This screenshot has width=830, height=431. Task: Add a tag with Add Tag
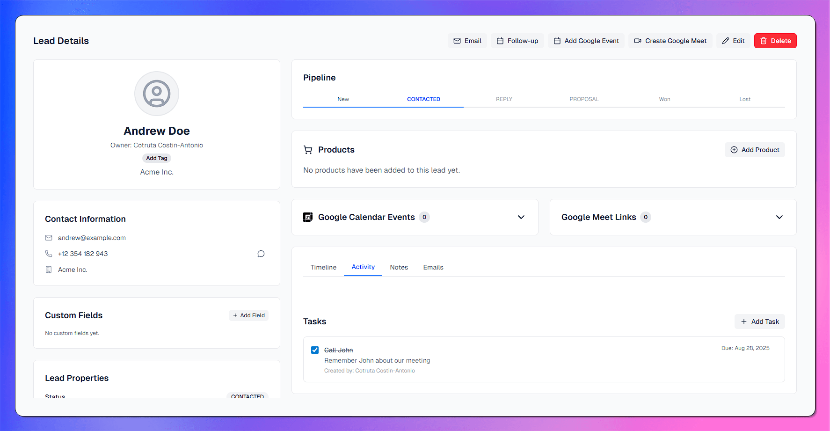point(157,158)
